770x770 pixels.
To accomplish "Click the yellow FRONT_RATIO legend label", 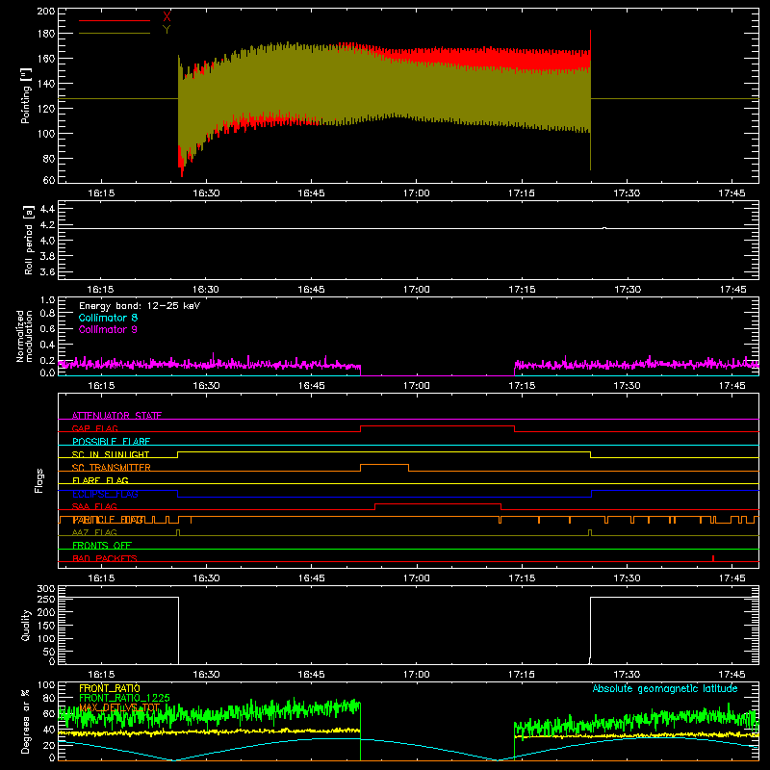I will (110, 688).
